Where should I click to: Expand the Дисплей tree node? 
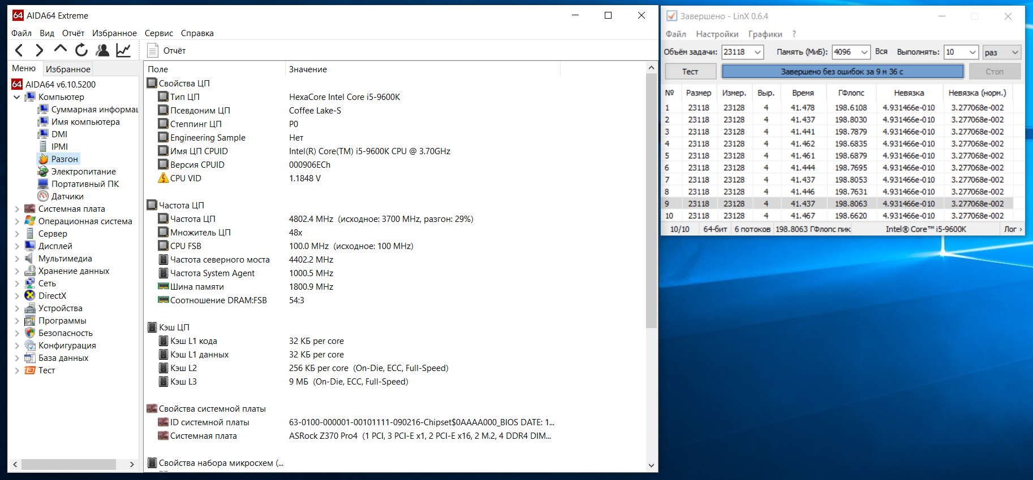tap(17, 246)
